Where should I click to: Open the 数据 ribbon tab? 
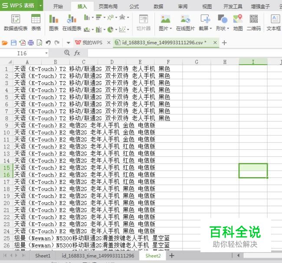(x=158, y=7)
